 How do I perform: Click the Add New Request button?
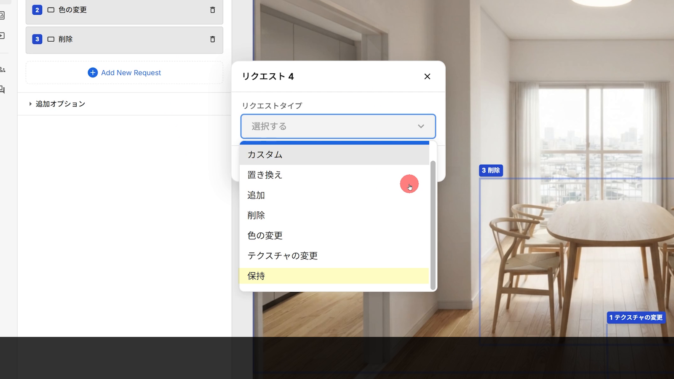pyautogui.click(x=124, y=72)
